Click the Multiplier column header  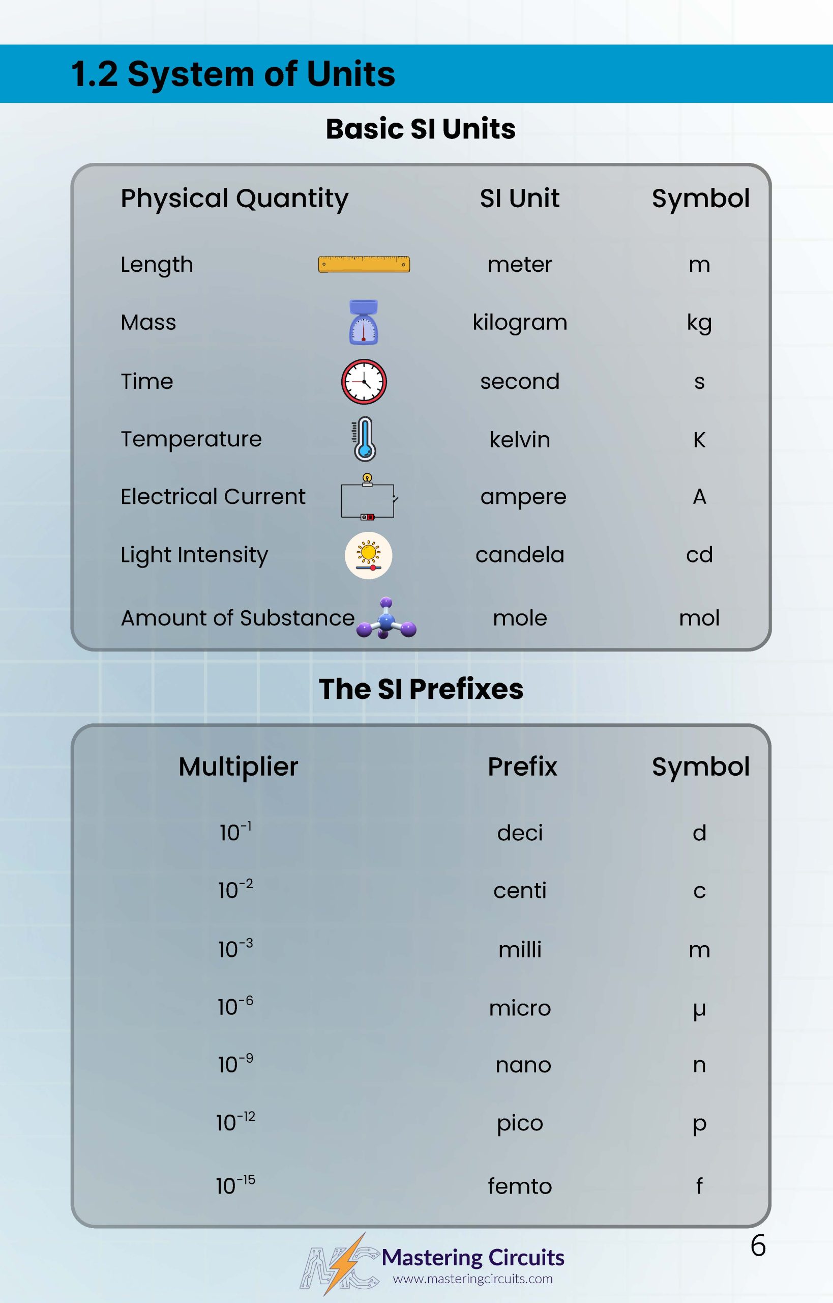[238, 767]
